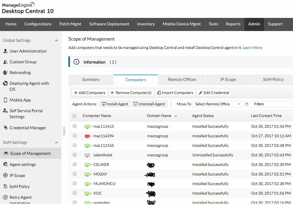Sort by Domain Name column arrow
The image size is (293, 205).
click(176, 116)
